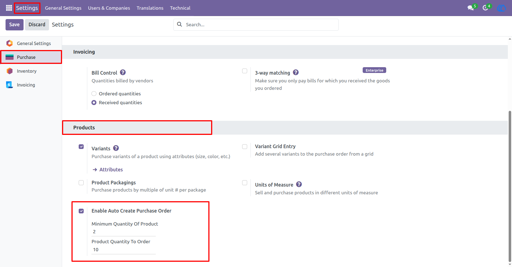Click the Settings app title
512x267 pixels.
tap(27, 8)
